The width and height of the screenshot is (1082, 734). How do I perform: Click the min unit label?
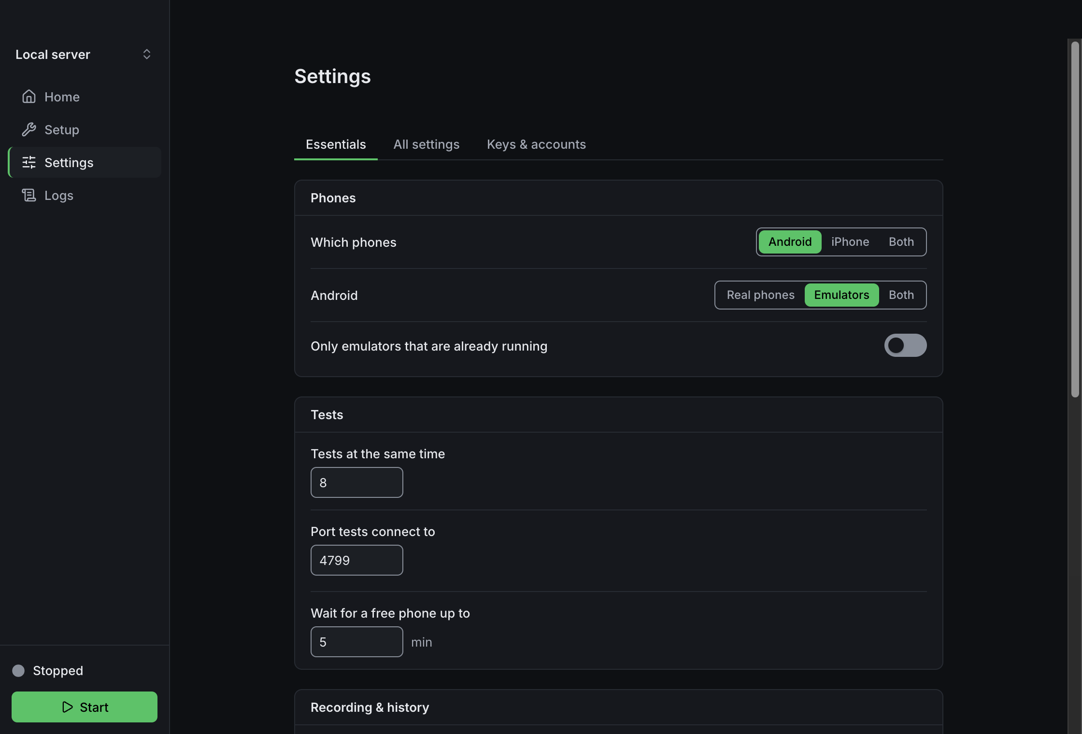pyautogui.click(x=421, y=642)
